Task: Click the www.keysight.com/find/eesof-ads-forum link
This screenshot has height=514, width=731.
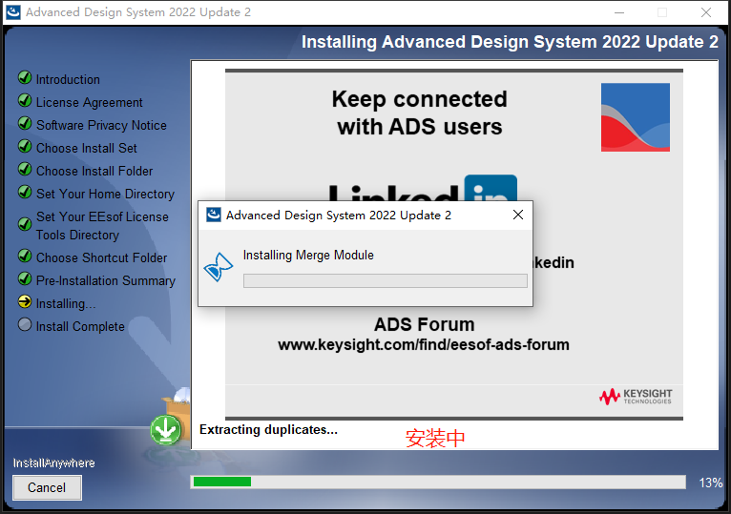Action: click(x=424, y=345)
